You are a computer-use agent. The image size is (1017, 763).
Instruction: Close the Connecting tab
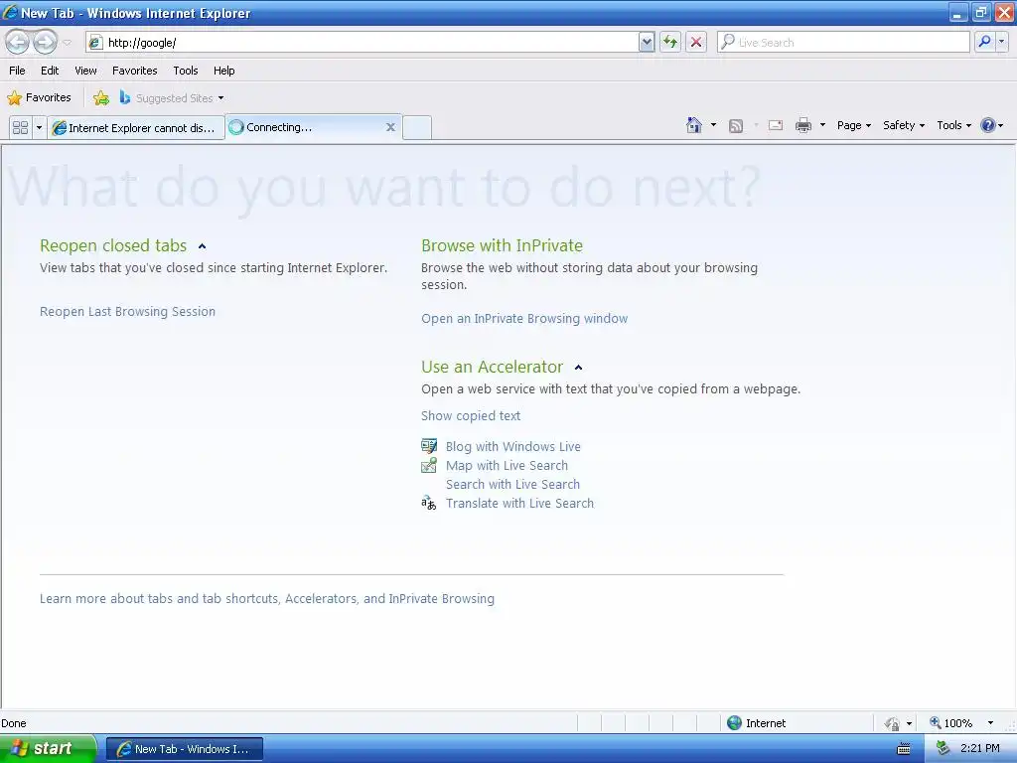(390, 127)
